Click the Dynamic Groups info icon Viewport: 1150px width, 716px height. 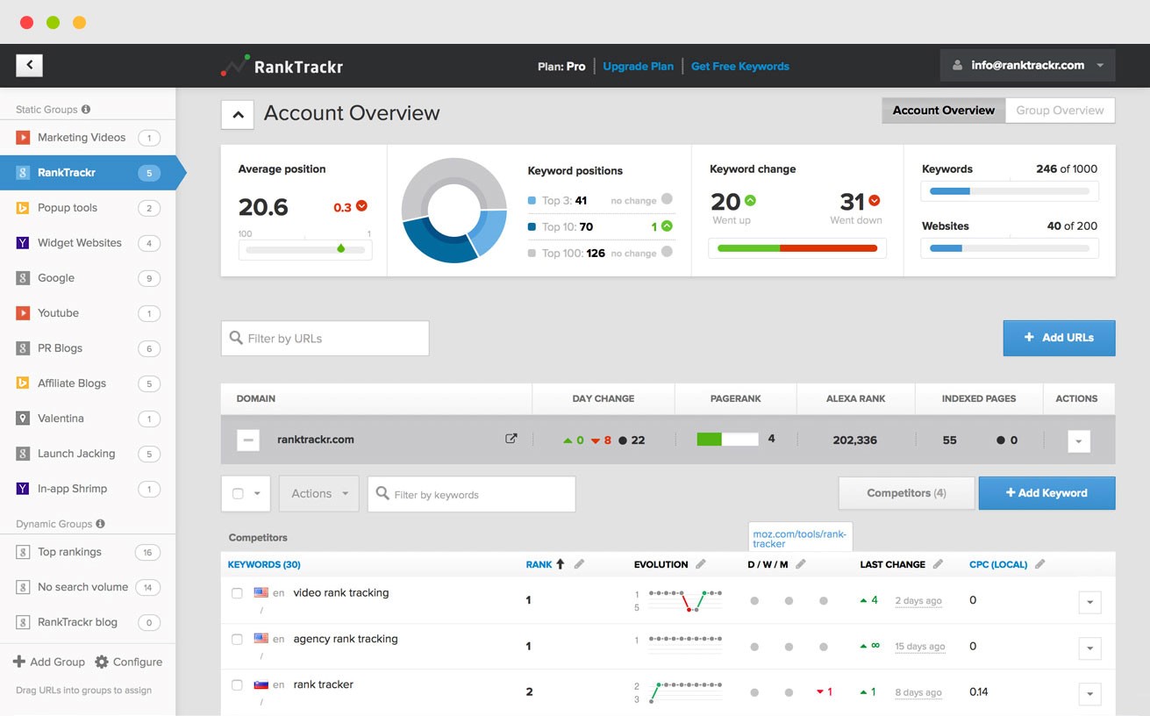pos(100,524)
